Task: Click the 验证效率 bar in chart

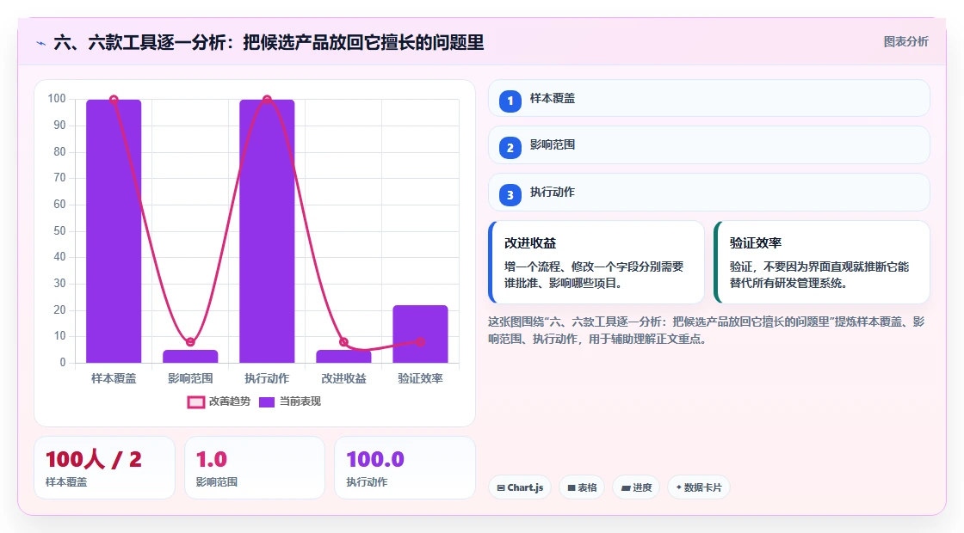Action: (421, 334)
